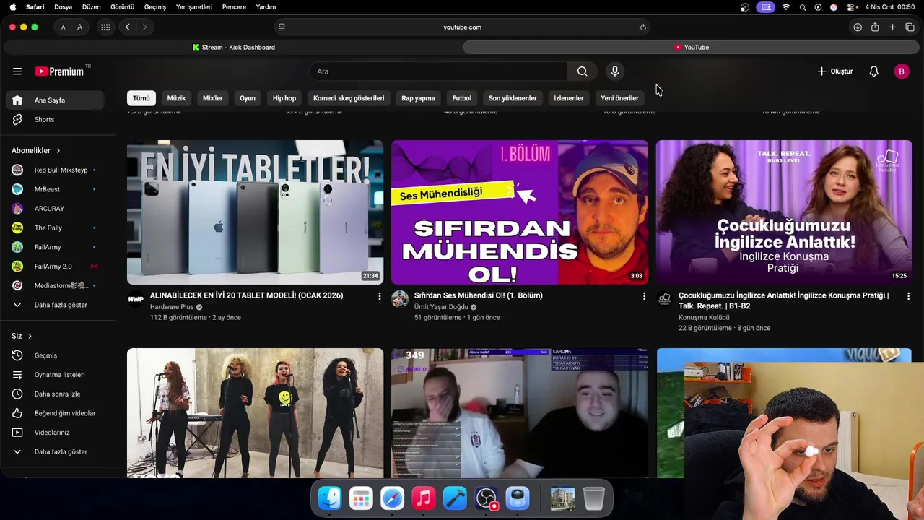Click the Oluştur create button
This screenshot has height=520, width=924.
click(x=835, y=71)
